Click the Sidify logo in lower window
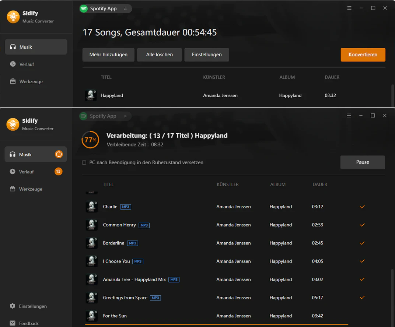 pos(13,124)
